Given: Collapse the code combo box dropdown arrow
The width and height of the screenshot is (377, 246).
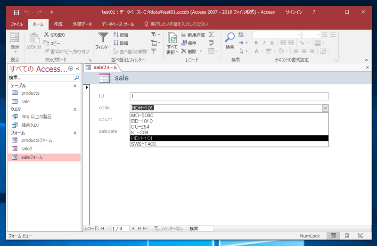Looking at the screenshot, I should (x=325, y=108).
